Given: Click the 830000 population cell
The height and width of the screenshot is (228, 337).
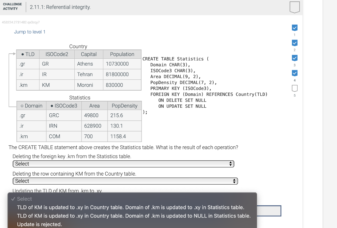Looking at the screenshot, I should pyautogui.click(x=122, y=85).
